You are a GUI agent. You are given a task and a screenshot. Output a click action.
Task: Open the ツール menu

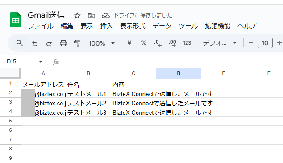[188, 26]
